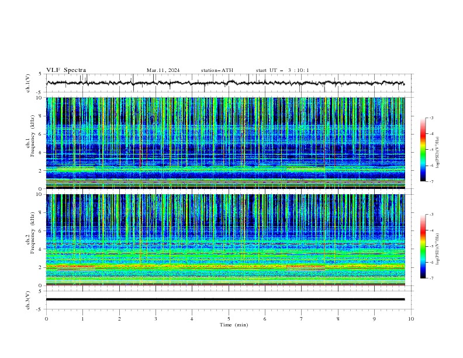
Task: Click the ch.1 spectrogram panel
Action: (226, 143)
